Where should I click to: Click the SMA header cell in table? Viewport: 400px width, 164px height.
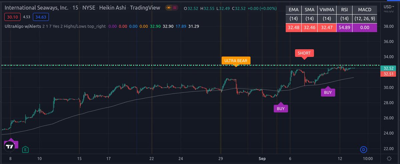(x=310, y=10)
